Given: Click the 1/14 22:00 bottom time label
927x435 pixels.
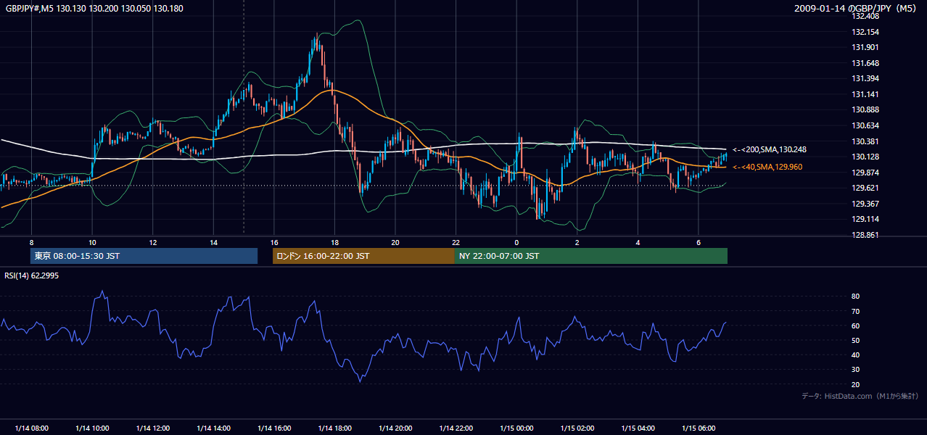Looking at the screenshot, I should (x=456, y=428).
